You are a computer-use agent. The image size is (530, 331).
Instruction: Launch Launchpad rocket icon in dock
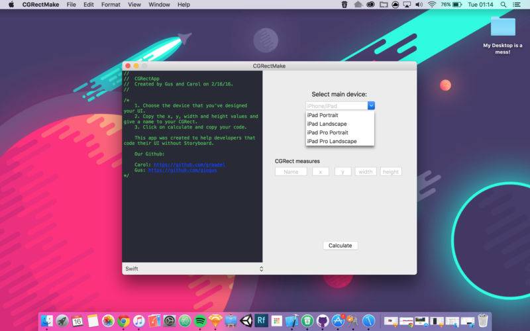(x=62, y=320)
